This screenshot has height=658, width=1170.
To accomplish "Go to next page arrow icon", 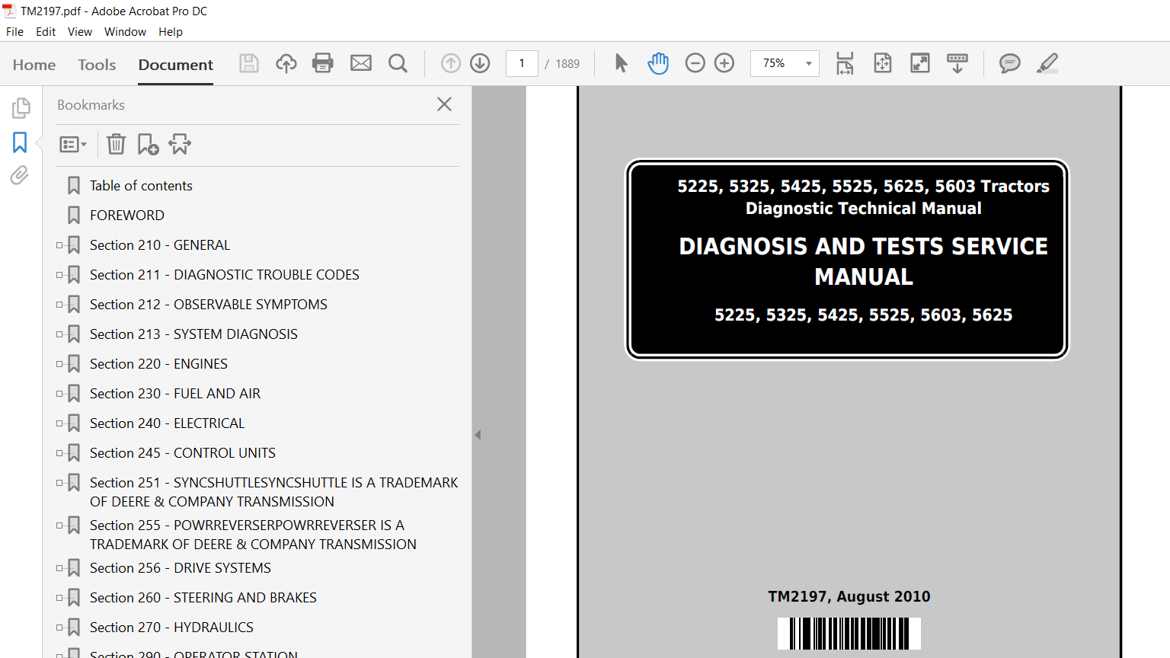I will tap(480, 63).
